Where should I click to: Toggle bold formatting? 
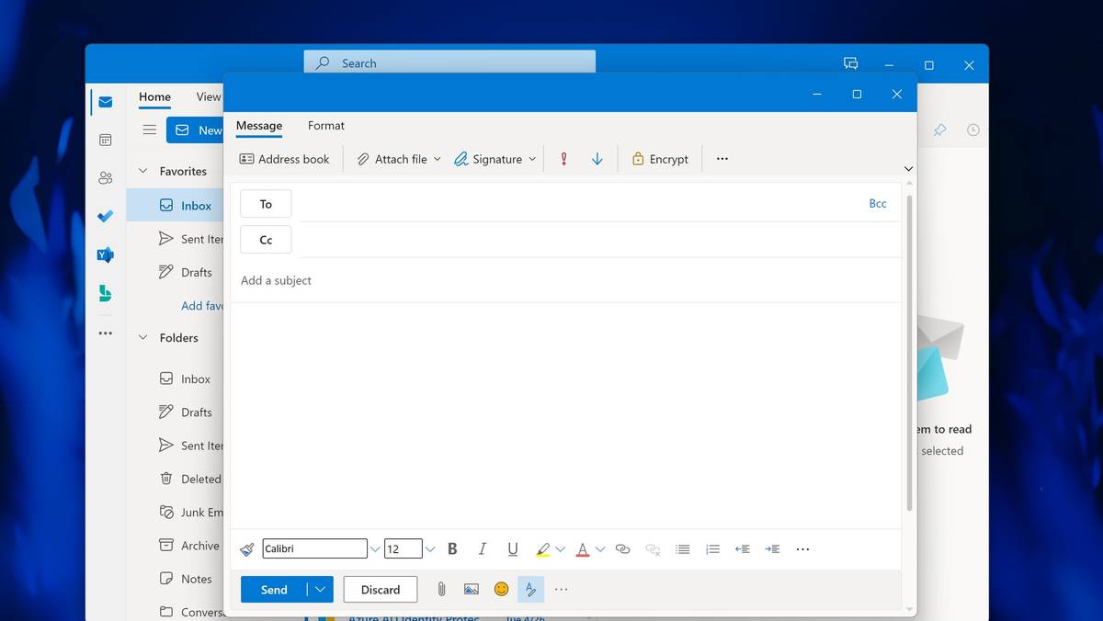tap(452, 548)
